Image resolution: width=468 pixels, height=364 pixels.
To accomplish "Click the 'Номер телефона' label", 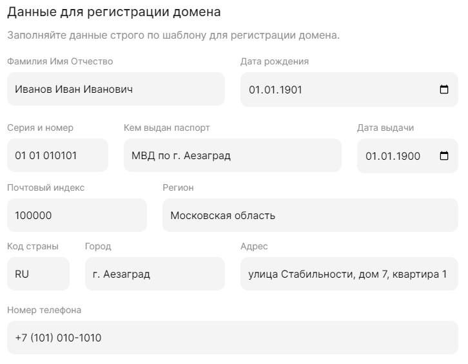I will tap(44, 311).
